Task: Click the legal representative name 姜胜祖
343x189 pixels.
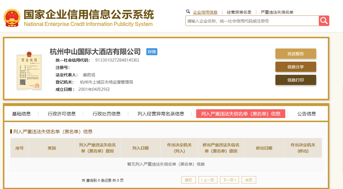Action: pyautogui.click(x=89, y=75)
